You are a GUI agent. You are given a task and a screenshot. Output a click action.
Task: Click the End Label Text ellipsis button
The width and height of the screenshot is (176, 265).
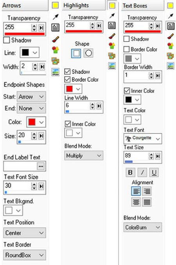click(x=41, y=166)
